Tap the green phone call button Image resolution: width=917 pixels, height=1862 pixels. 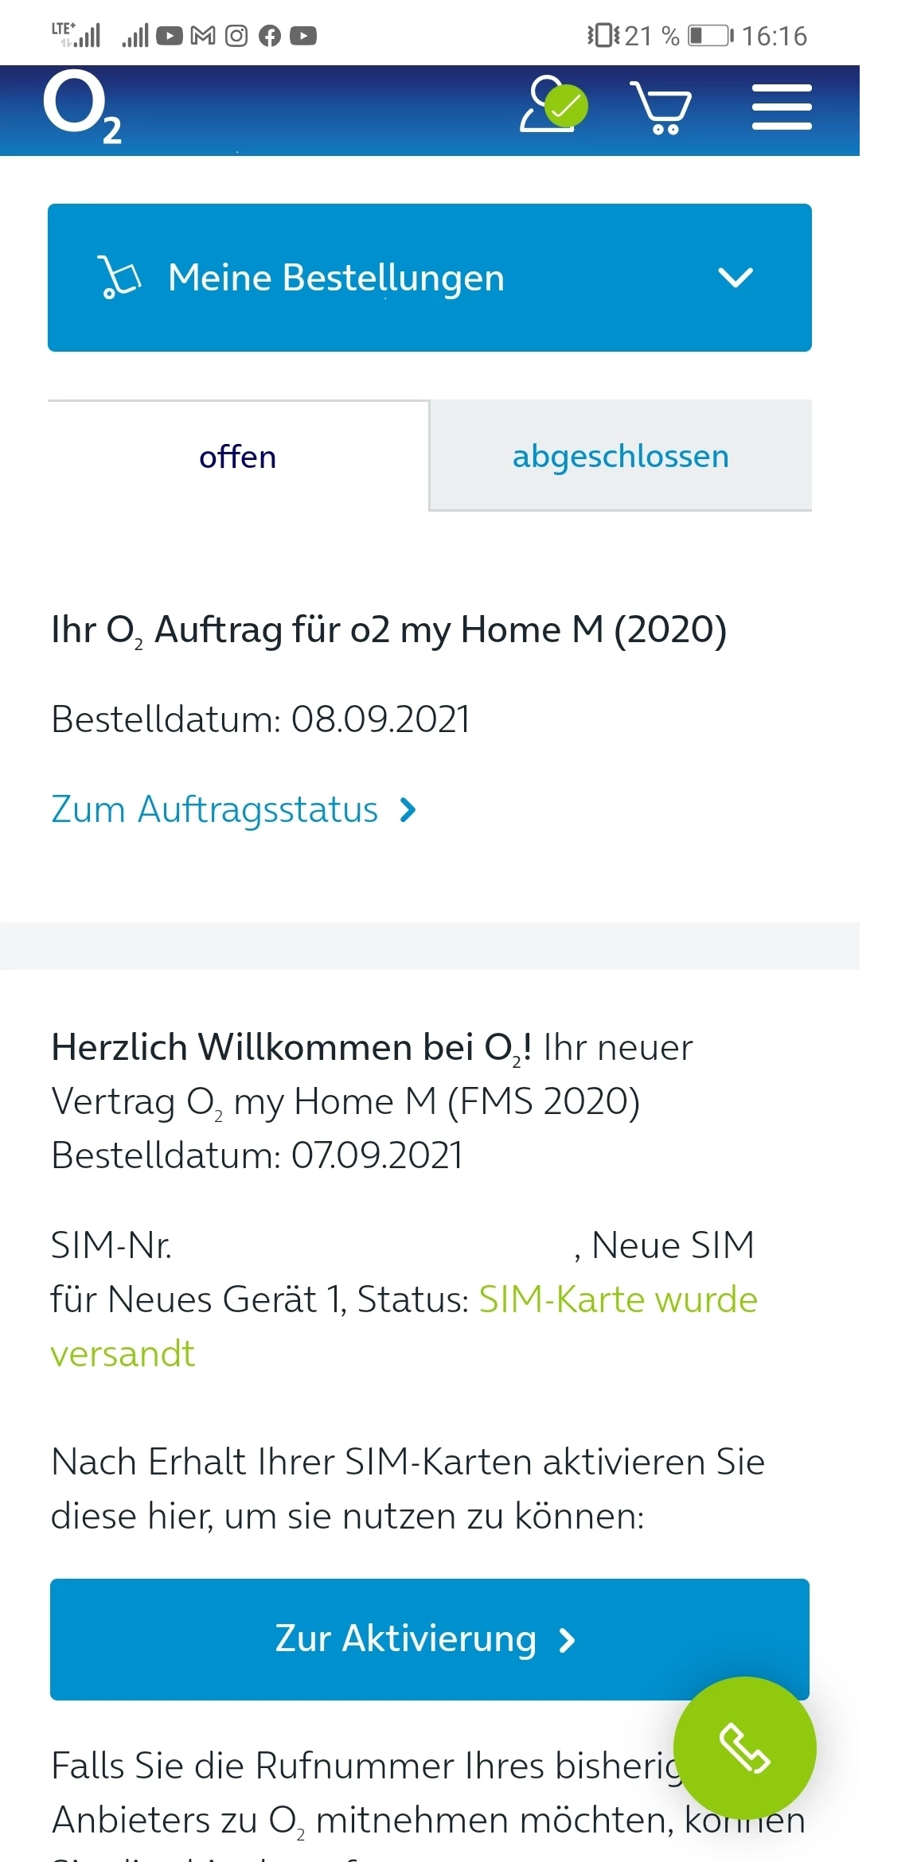744,1748
